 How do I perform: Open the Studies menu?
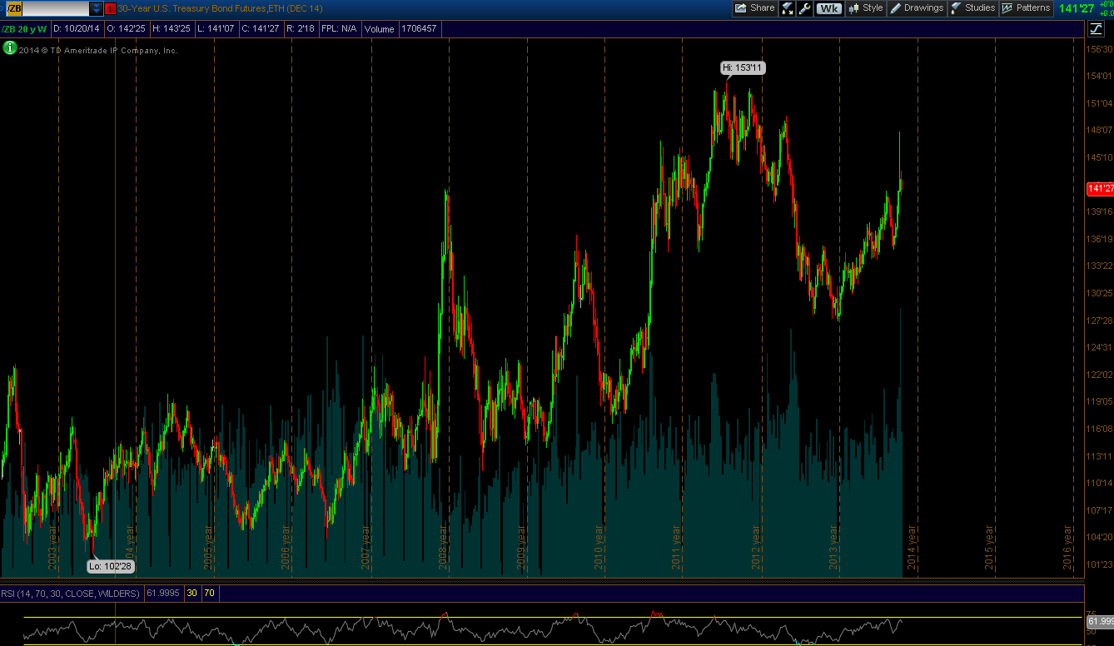click(x=972, y=8)
